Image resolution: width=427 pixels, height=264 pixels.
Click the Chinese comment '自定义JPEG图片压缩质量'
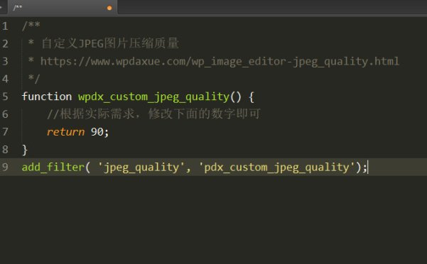pyautogui.click(x=110, y=43)
